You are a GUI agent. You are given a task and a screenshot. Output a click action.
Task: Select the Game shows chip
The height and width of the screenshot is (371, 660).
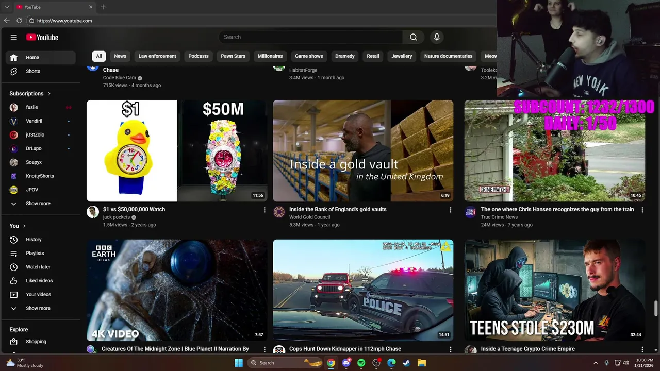coord(309,56)
